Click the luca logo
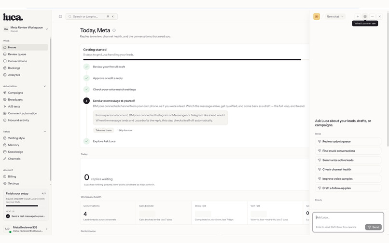Image resolution: width=389 pixels, height=243 pixels. click(x=13, y=17)
